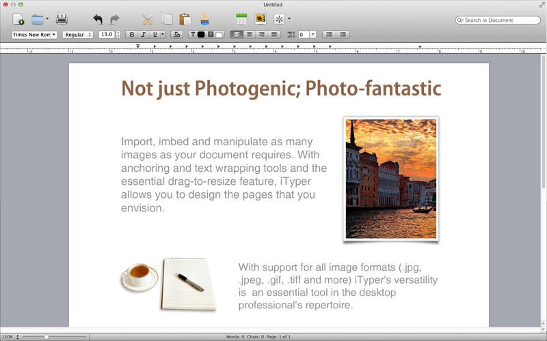The height and width of the screenshot is (341, 547).
Task: Click the Cut scissors icon
Action: point(147,19)
